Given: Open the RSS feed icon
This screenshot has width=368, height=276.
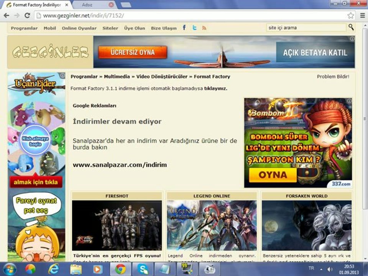Looking at the screenshot, I should tap(204, 28).
